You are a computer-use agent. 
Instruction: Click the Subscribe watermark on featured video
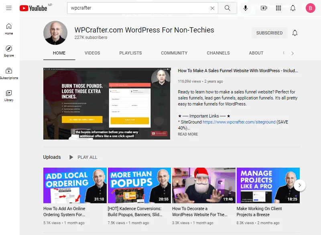pyautogui.click(x=159, y=134)
